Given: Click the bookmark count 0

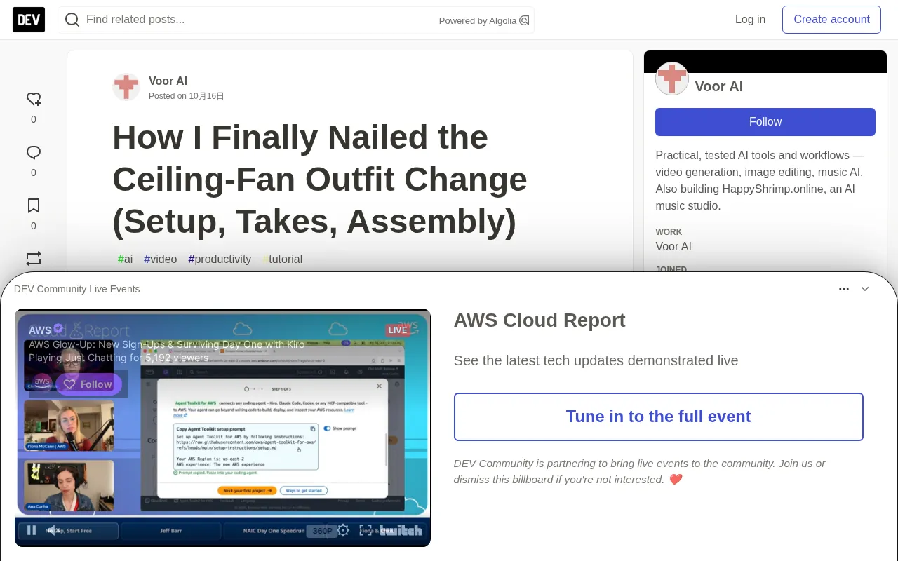Looking at the screenshot, I should click(34, 226).
